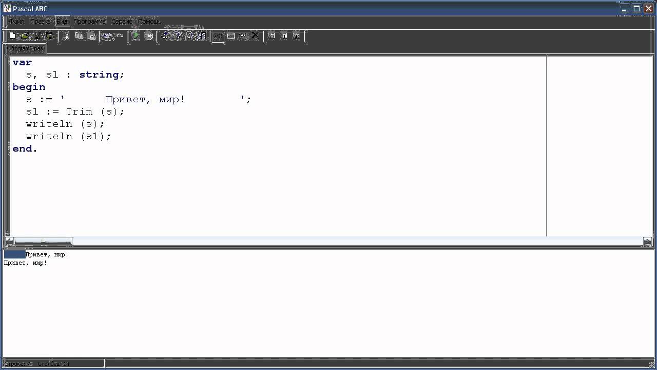Create a new file with toolbar icon
The width and height of the screenshot is (657, 370).
point(12,36)
